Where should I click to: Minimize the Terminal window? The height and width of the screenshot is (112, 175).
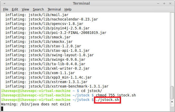click(158, 4)
